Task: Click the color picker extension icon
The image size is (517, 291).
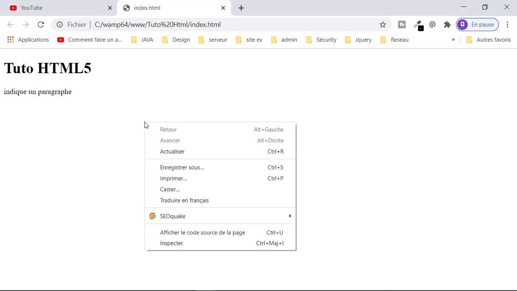Action: point(418,25)
